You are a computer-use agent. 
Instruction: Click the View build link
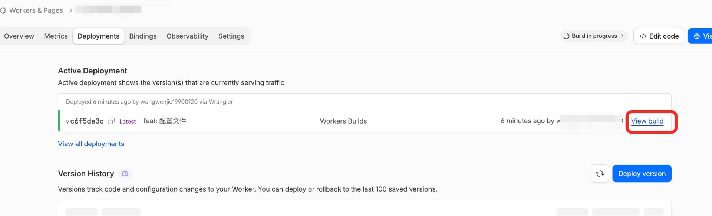click(647, 121)
